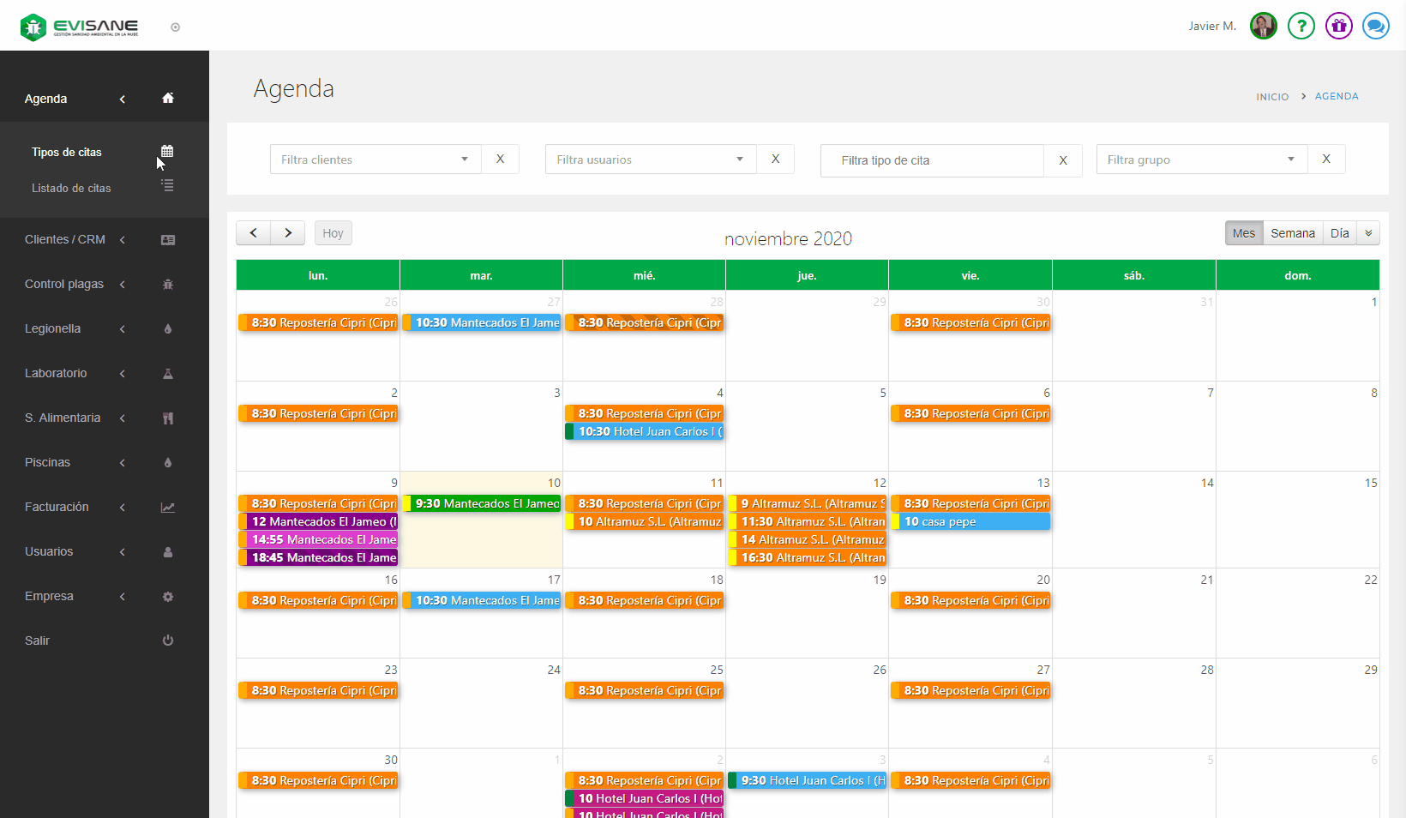Click the Hoy button
1406x818 pixels.
point(333,233)
